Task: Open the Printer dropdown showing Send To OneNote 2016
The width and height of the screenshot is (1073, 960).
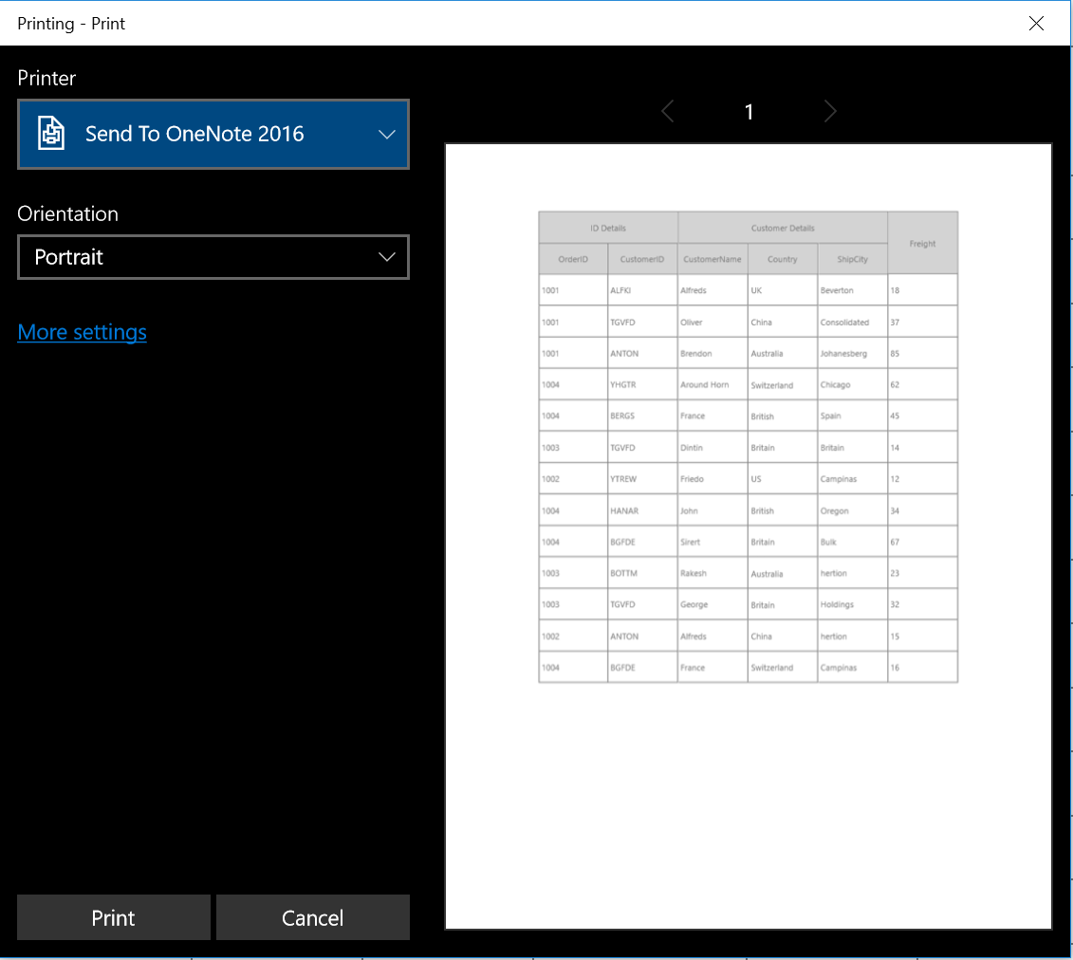Action: (213, 134)
